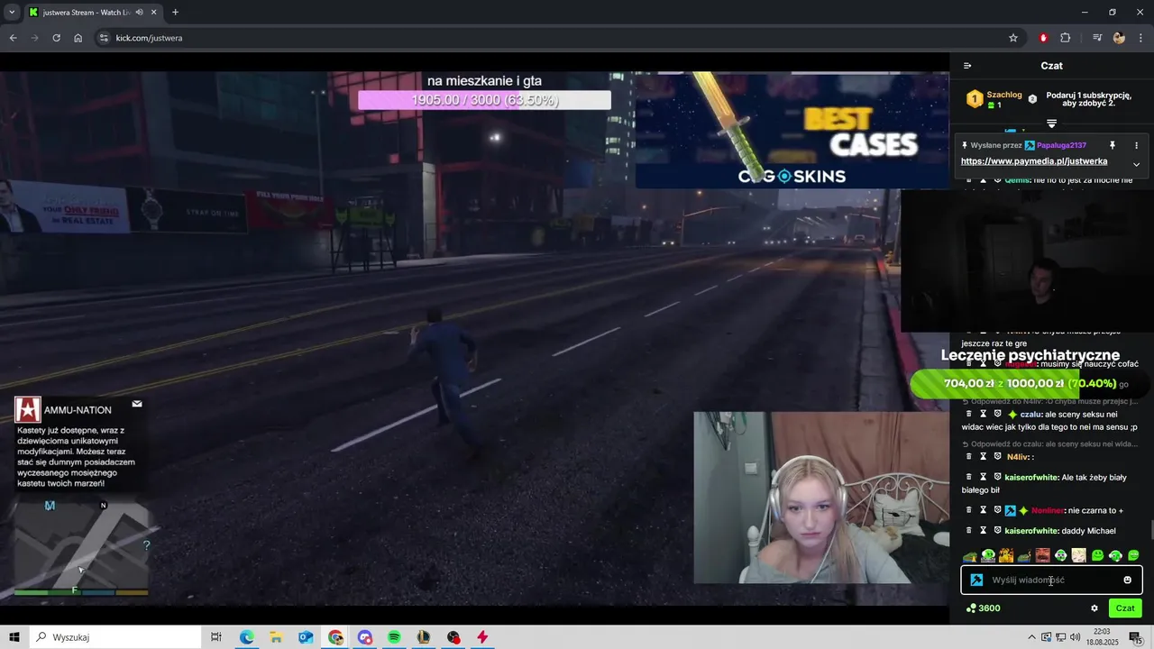Click the streamer webcam overlay

click(x=820, y=498)
